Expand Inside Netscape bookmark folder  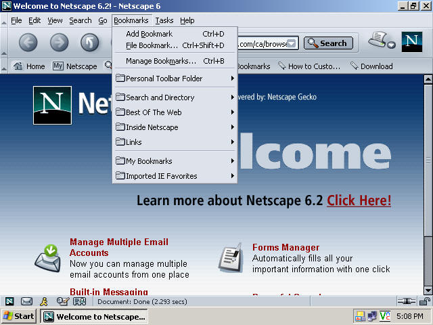(175, 127)
